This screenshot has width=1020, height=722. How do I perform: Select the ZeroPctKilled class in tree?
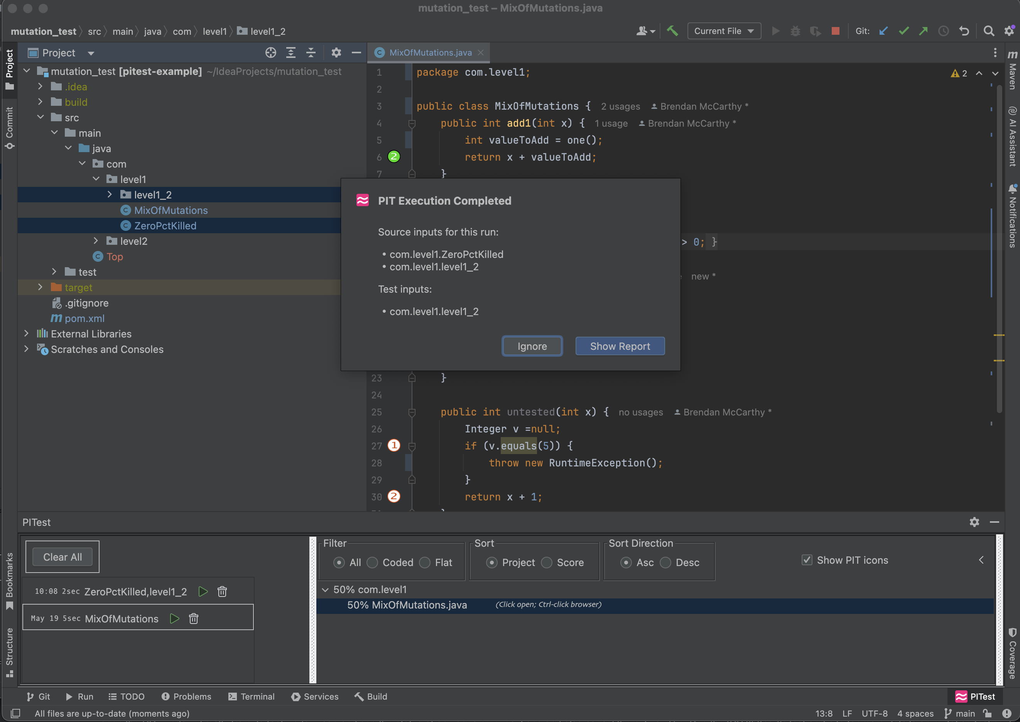(x=165, y=225)
